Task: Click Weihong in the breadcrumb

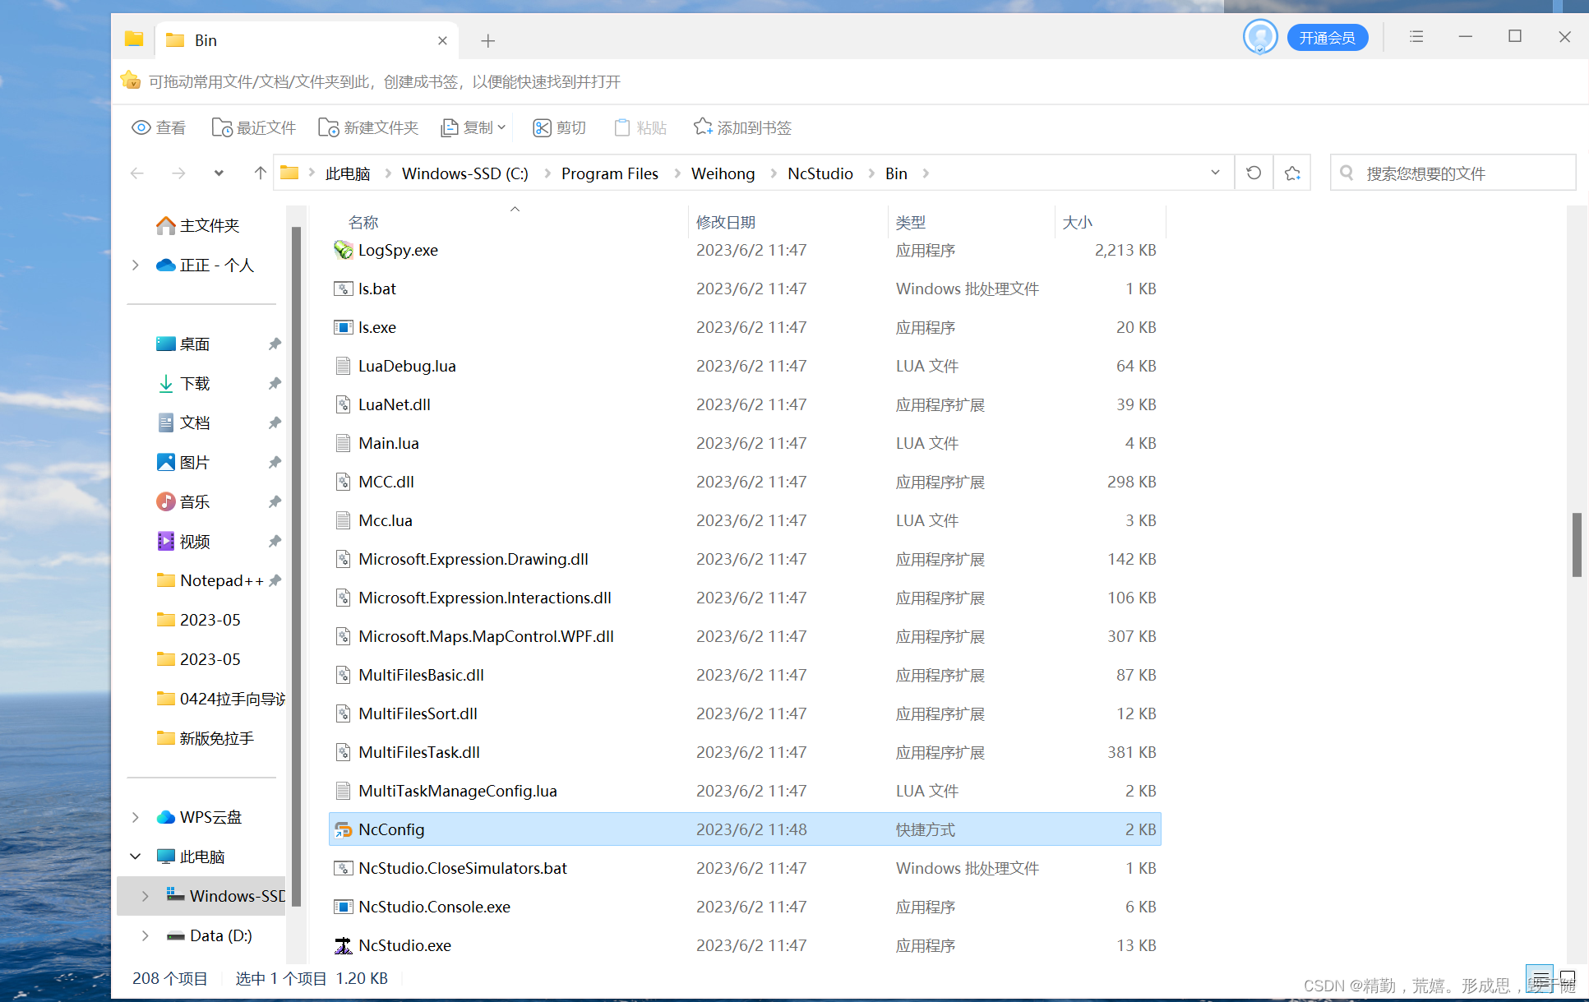Action: point(723,173)
